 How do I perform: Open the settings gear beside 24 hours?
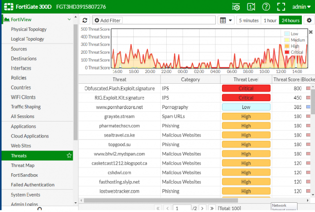point(309,20)
